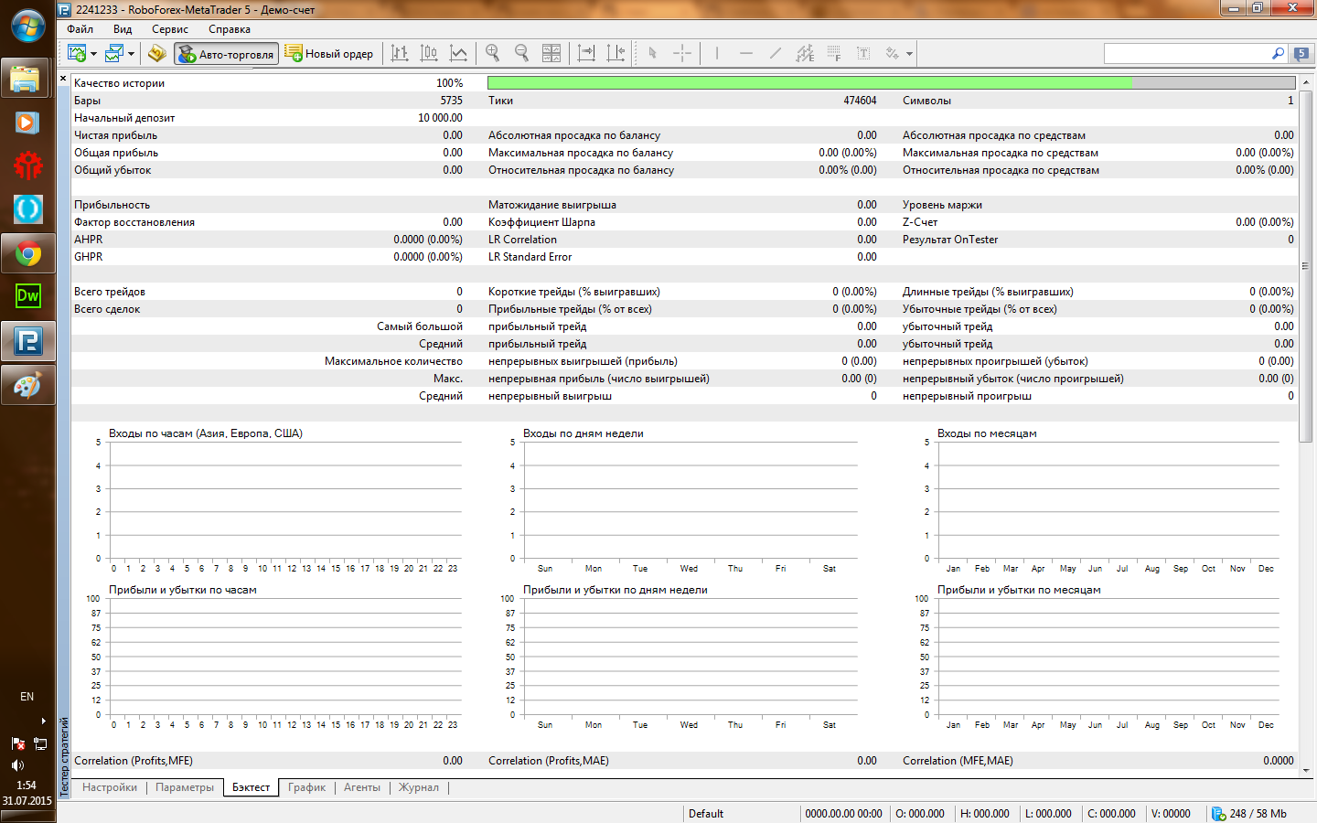
Task: Click the tile windows grid icon
Action: click(551, 54)
